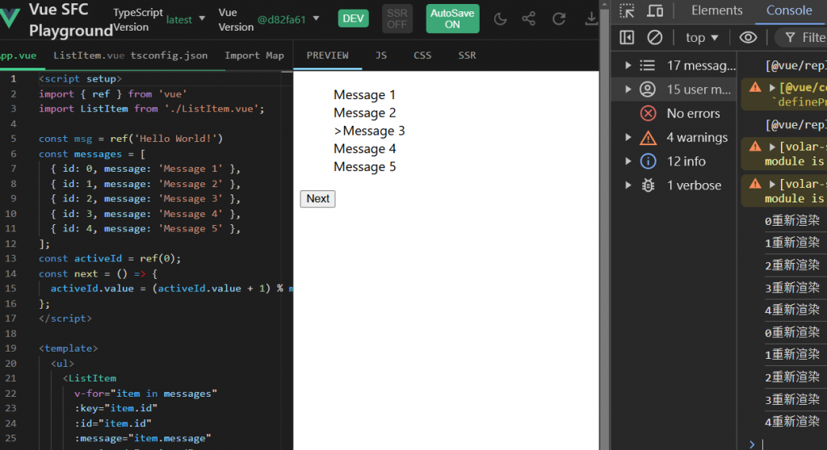Screen dimensions: 827x450
Task: Click Message 2 in preview list
Action: 364,113
